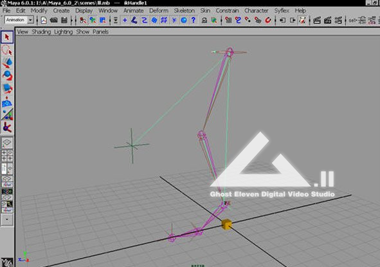Image resolution: width=380 pixels, height=267 pixels.
Task: Toggle joints selection mask
Action: point(134,20)
